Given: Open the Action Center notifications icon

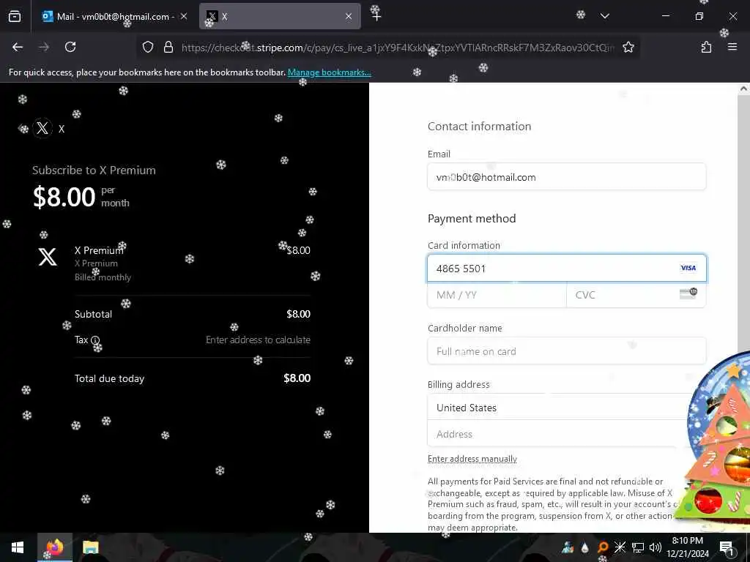Looking at the screenshot, I should pos(727,547).
